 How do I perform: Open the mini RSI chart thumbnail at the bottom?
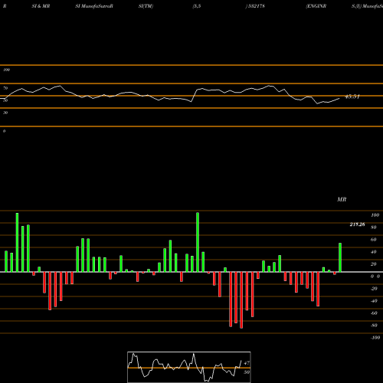(x=189, y=367)
